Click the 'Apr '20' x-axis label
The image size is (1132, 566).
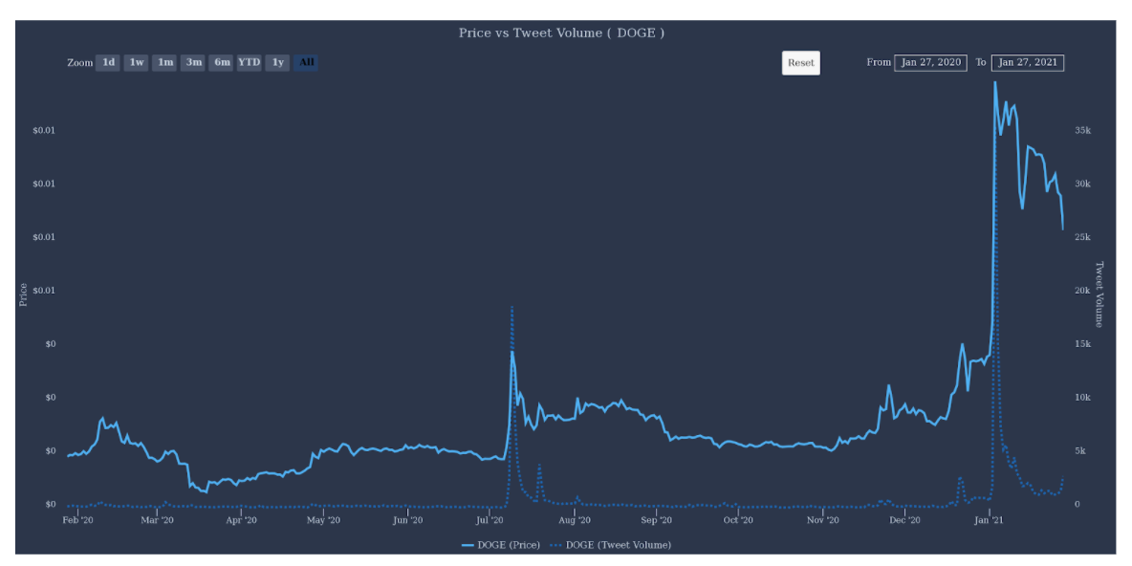pos(241,520)
